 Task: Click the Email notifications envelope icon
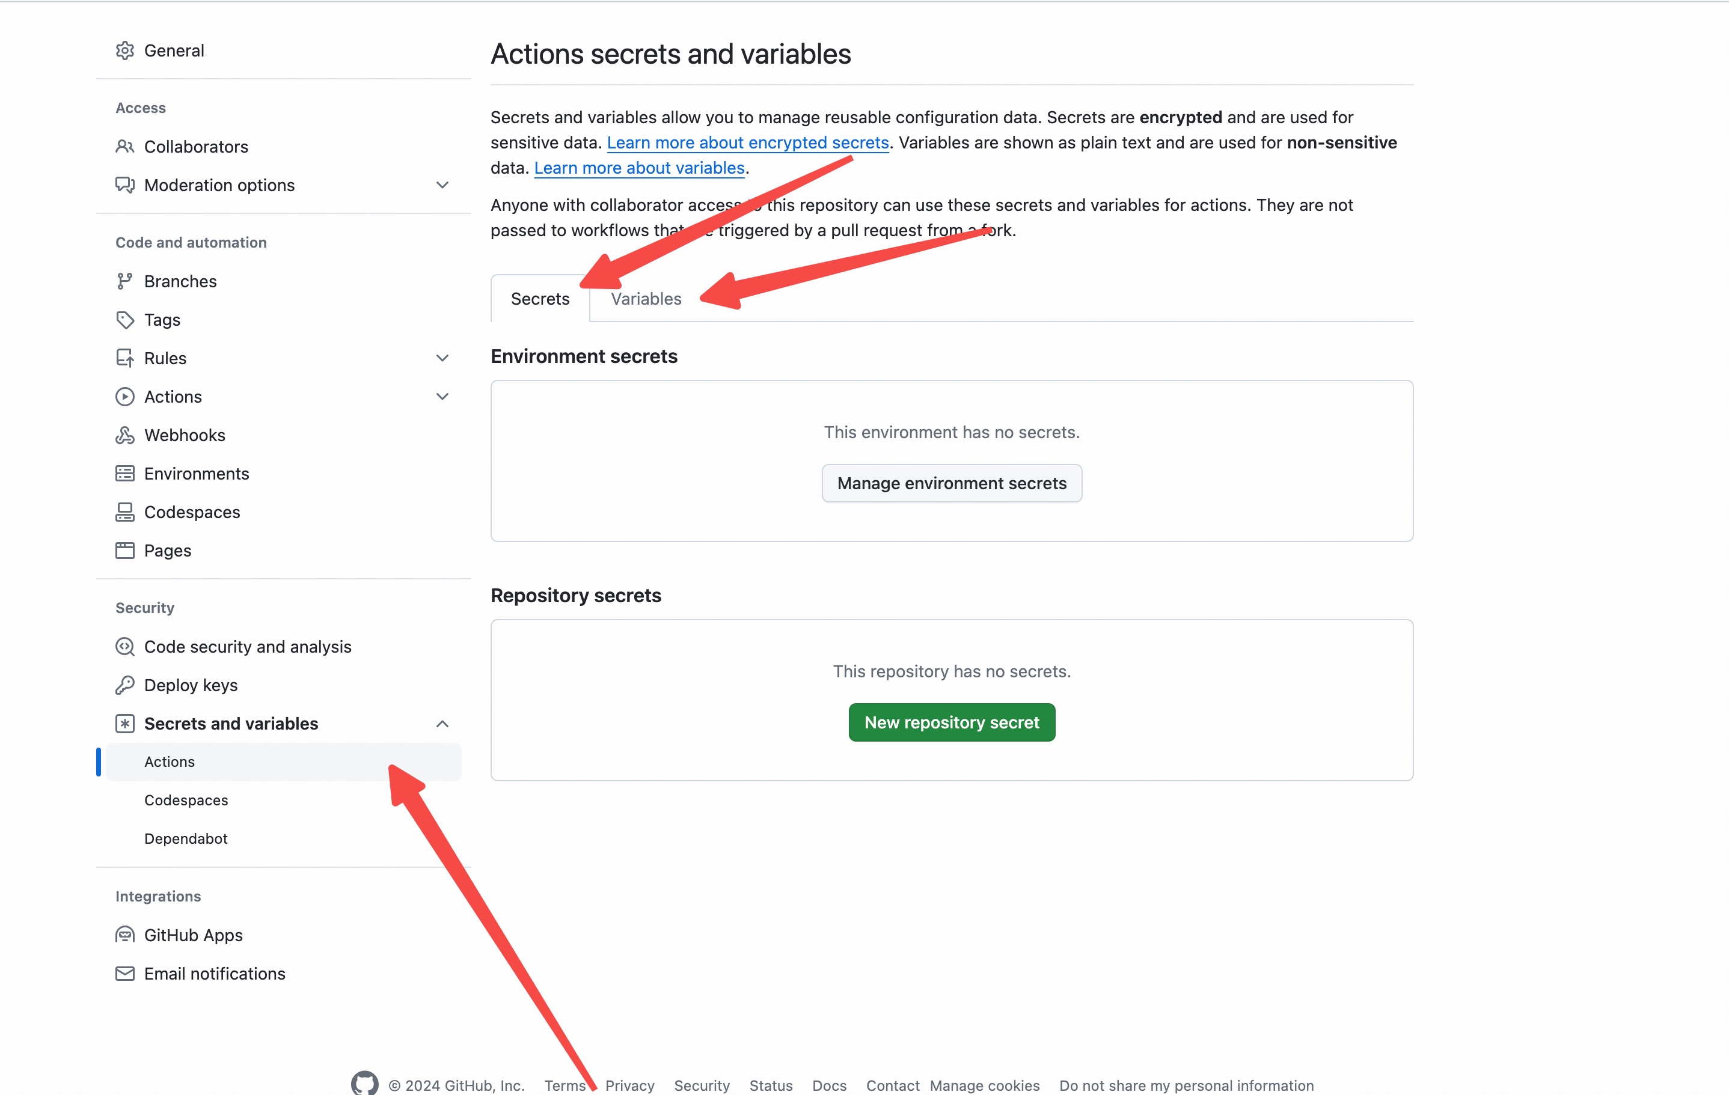pos(125,974)
